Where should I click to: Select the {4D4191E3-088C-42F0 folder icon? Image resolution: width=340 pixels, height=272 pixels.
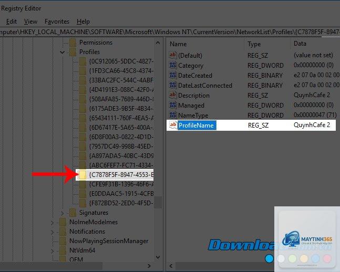point(83,90)
